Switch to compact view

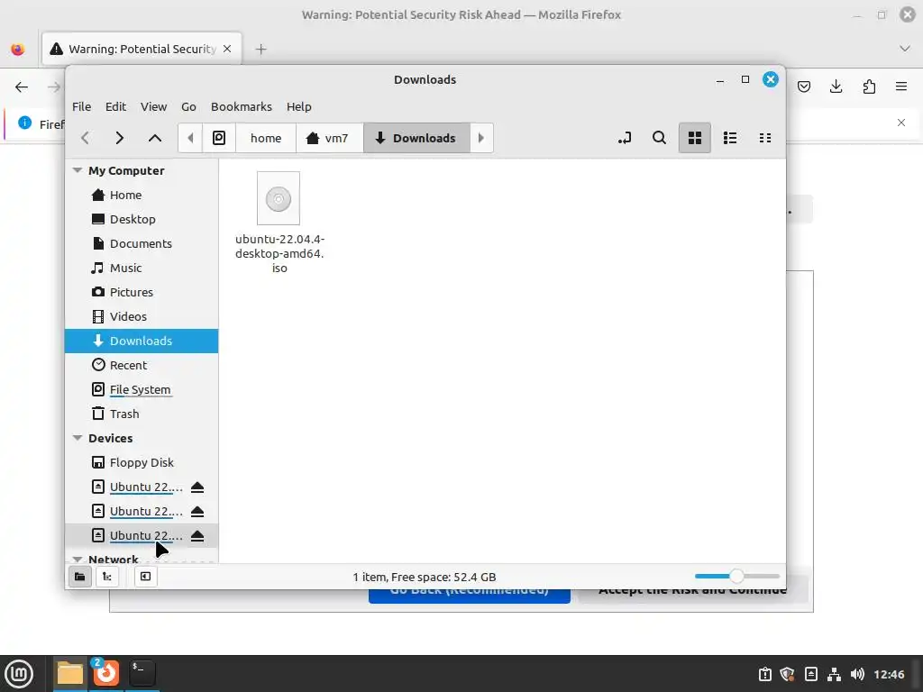point(765,138)
